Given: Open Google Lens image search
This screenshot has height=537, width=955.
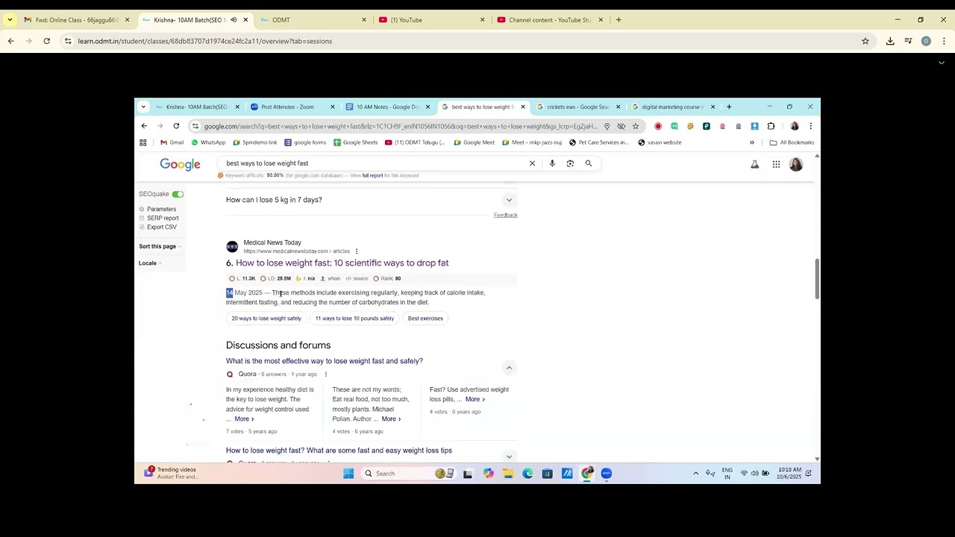Looking at the screenshot, I should 570,163.
